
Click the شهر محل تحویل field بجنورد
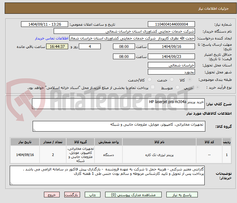[x=171, y=72]
